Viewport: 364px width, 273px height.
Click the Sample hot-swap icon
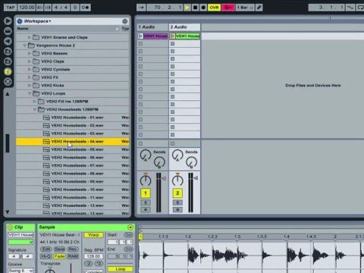[130, 227]
